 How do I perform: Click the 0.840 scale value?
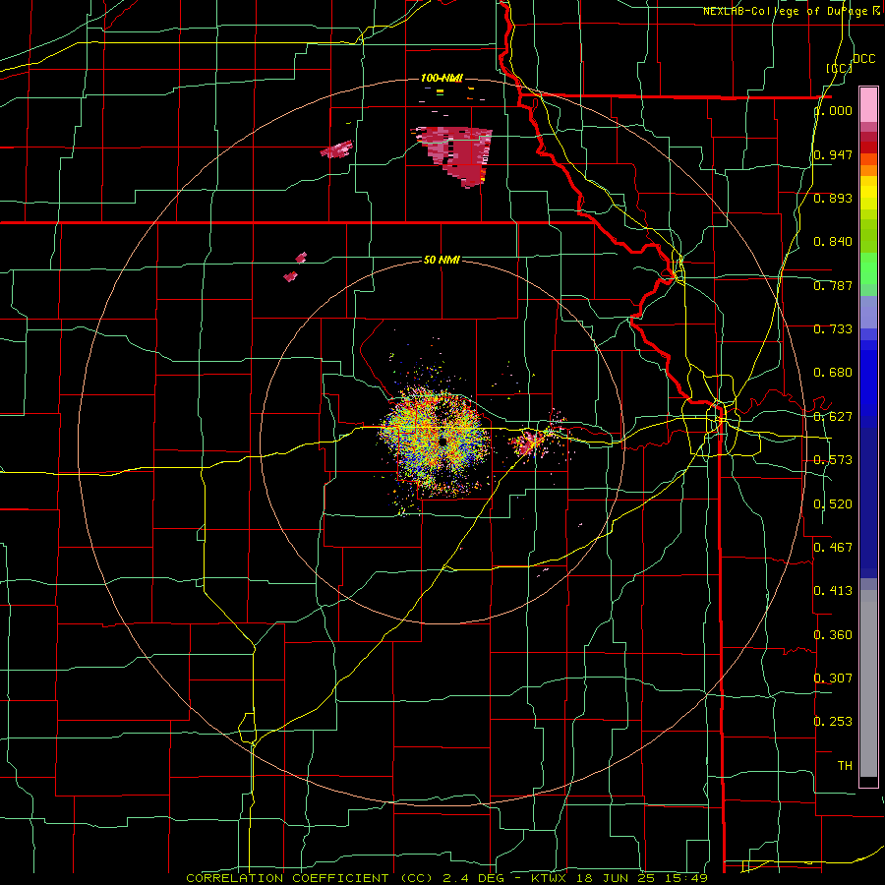pyautogui.click(x=833, y=242)
